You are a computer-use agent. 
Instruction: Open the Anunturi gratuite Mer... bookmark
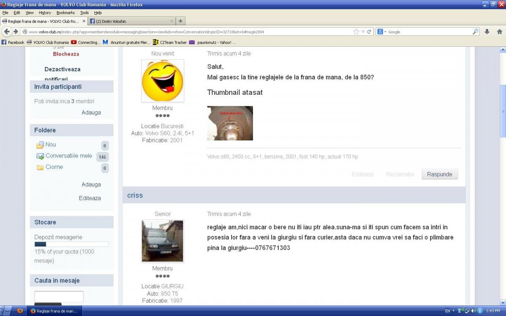126,42
